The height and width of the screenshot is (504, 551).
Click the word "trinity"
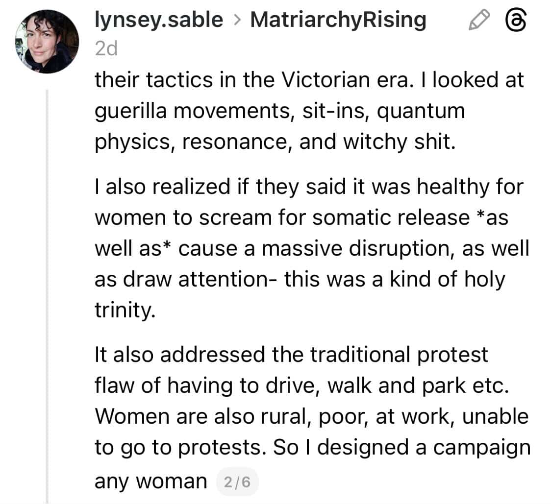[124, 311]
